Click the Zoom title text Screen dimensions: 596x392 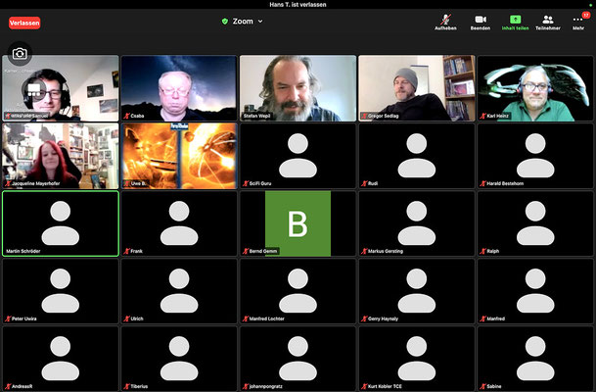click(x=243, y=22)
